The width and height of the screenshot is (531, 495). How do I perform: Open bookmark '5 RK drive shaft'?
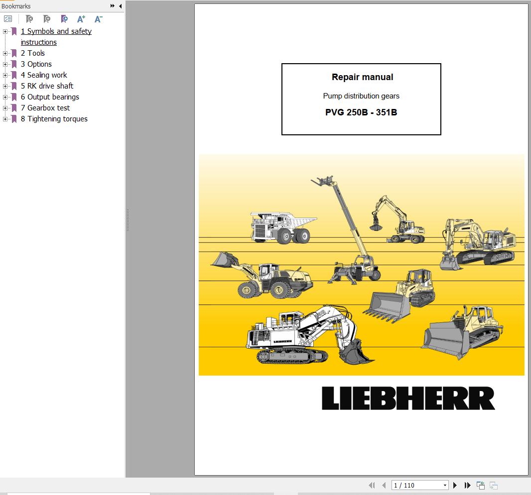tap(47, 86)
